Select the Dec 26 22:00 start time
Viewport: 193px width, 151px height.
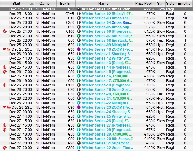[x=21, y=99]
